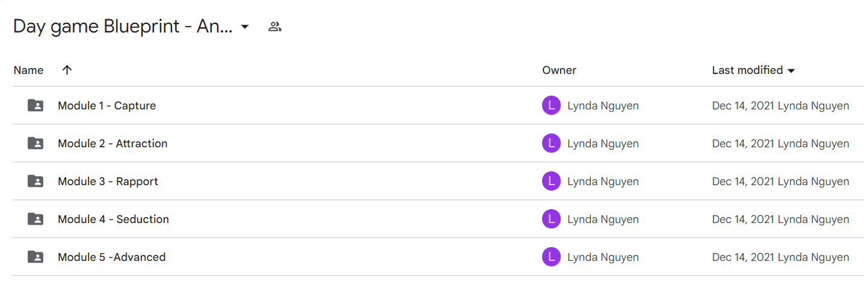The image size is (864, 300).
Task: Click the shared folder icon for Module 3
Action: (x=35, y=182)
